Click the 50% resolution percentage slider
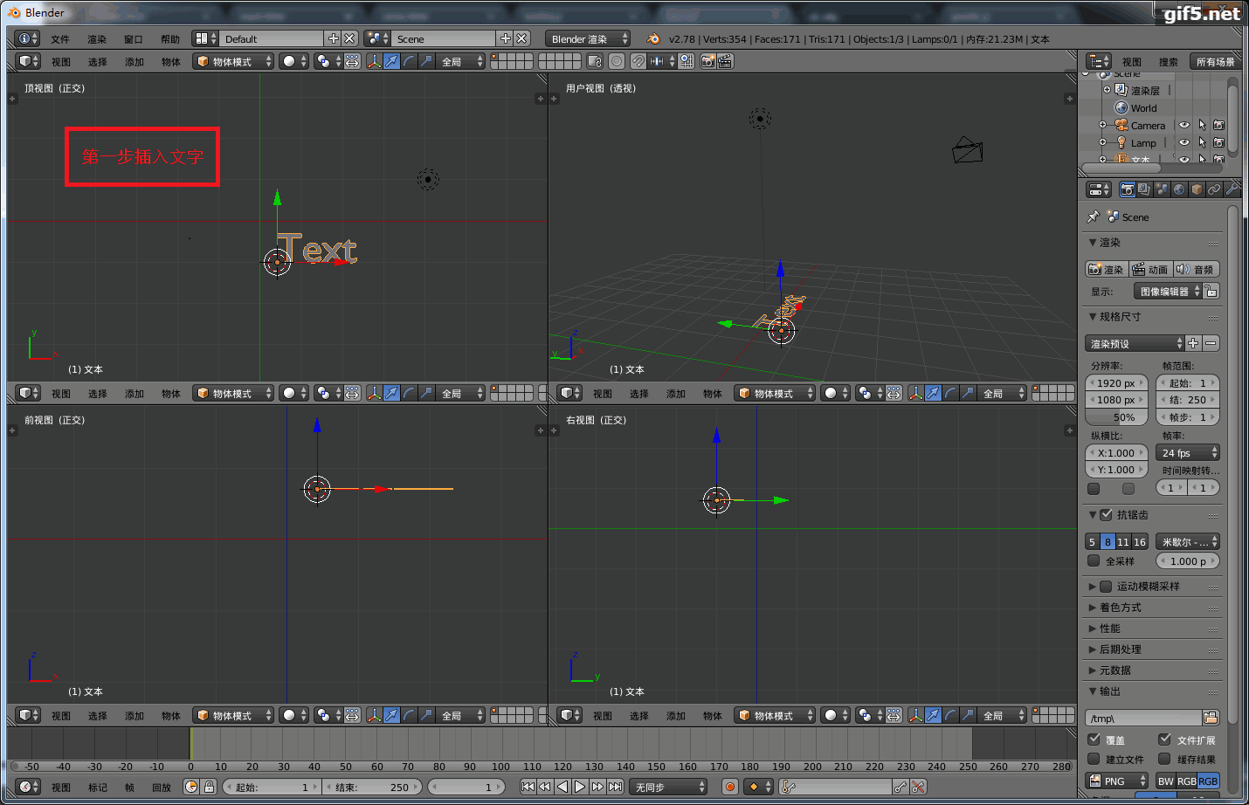1249x805 pixels. pos(1116,417)
